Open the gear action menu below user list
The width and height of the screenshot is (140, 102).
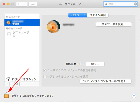pyautogui.click(x=17, y=84)
